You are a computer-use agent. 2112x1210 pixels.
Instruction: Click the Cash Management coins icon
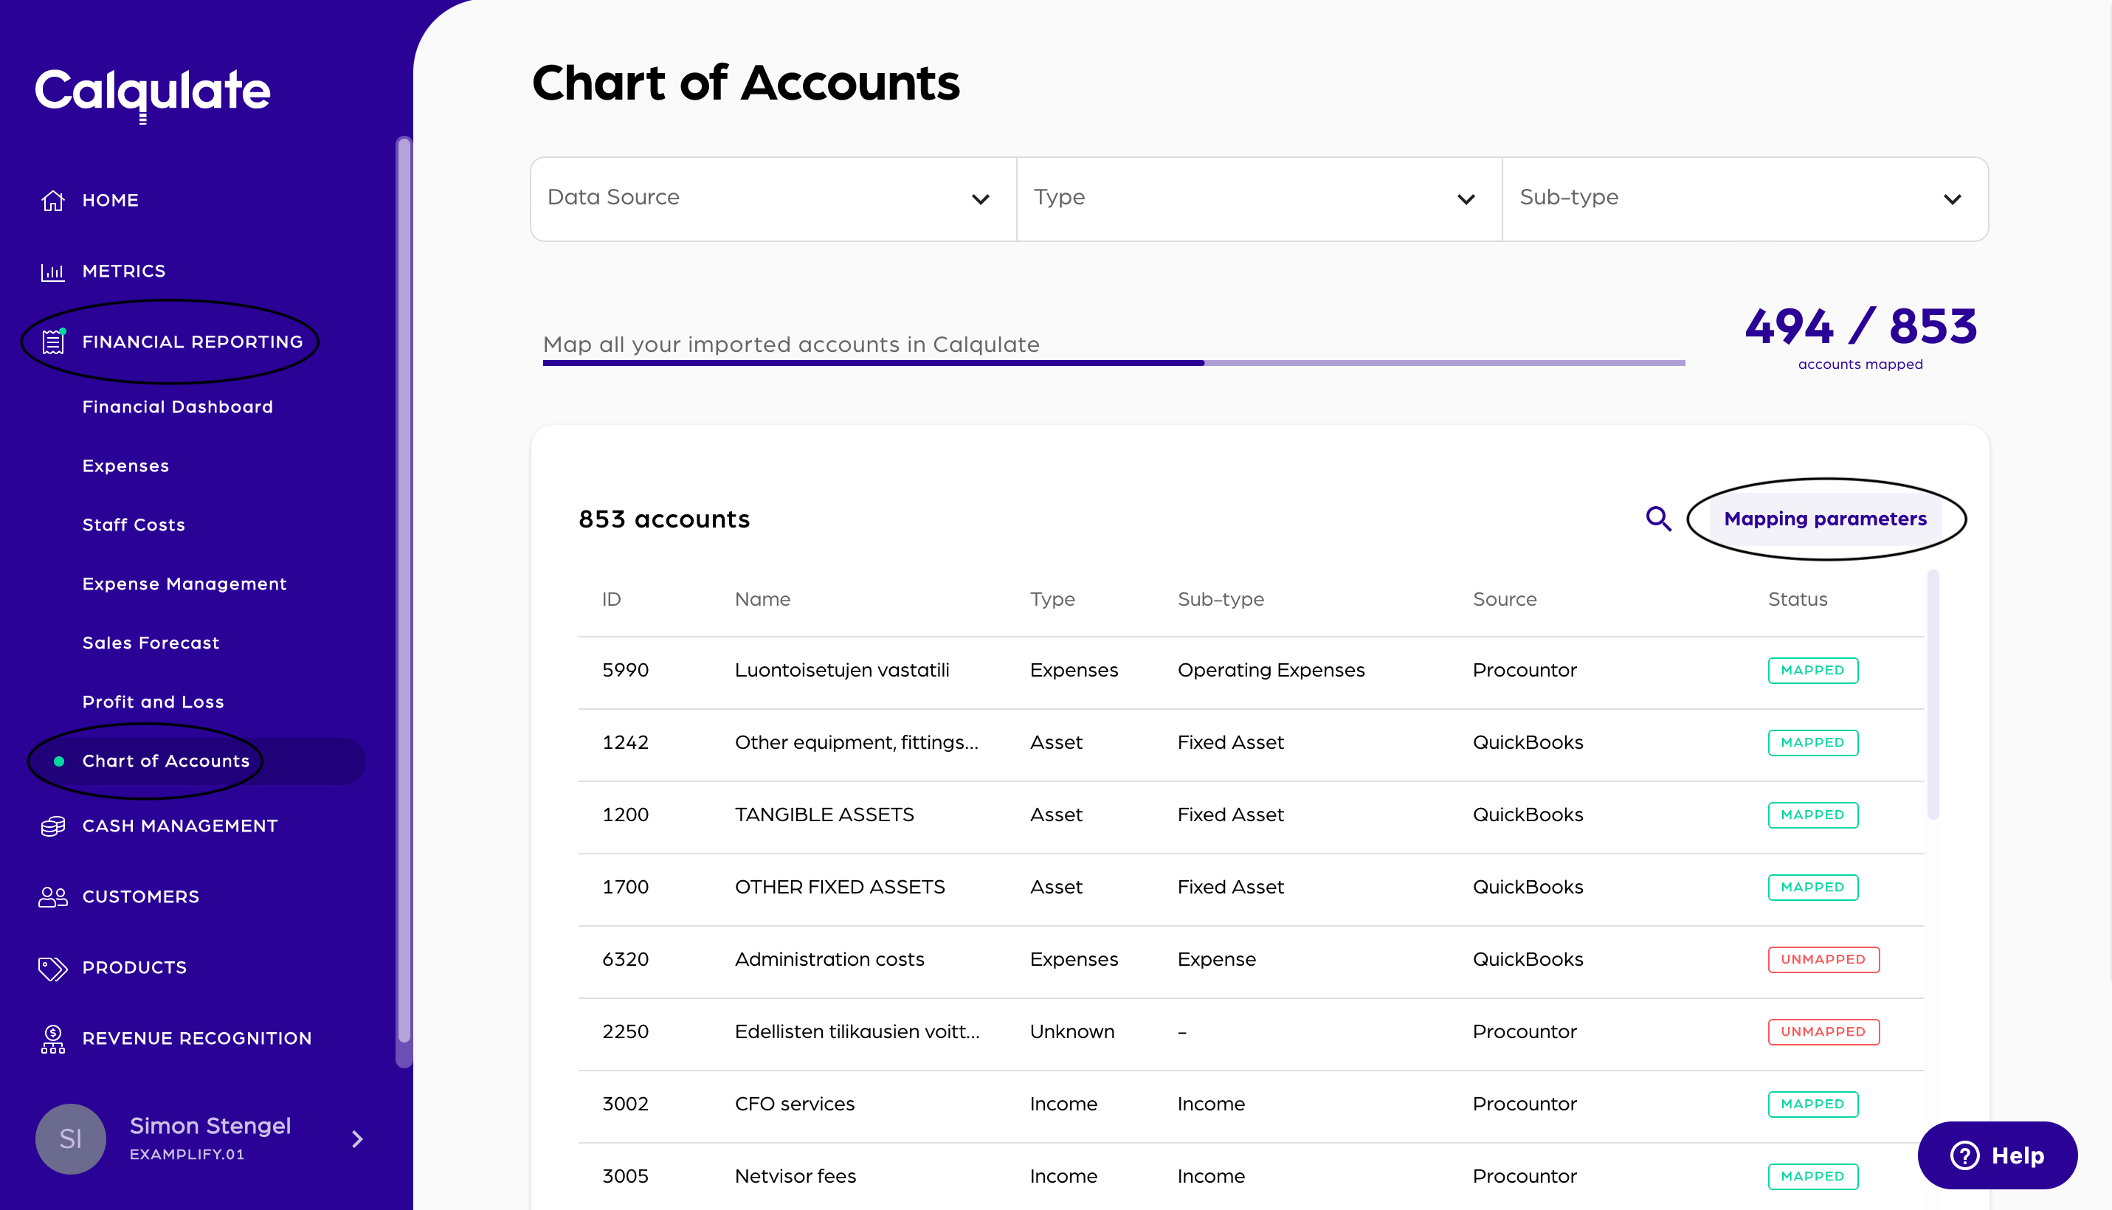click(x=53, y=826)
